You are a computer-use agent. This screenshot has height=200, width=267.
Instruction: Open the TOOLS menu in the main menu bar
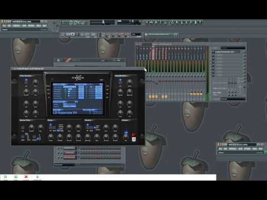38,26
